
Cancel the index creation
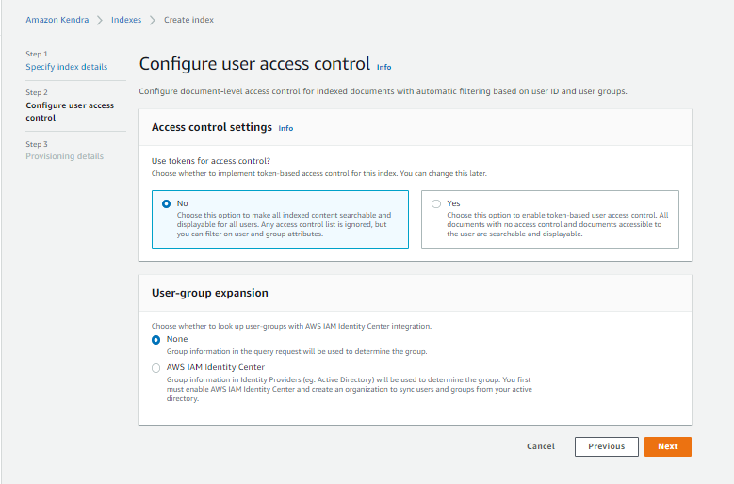click(x=541, y=446)
